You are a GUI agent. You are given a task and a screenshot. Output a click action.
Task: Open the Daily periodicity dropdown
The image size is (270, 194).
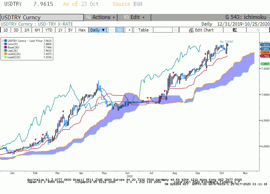98,30
